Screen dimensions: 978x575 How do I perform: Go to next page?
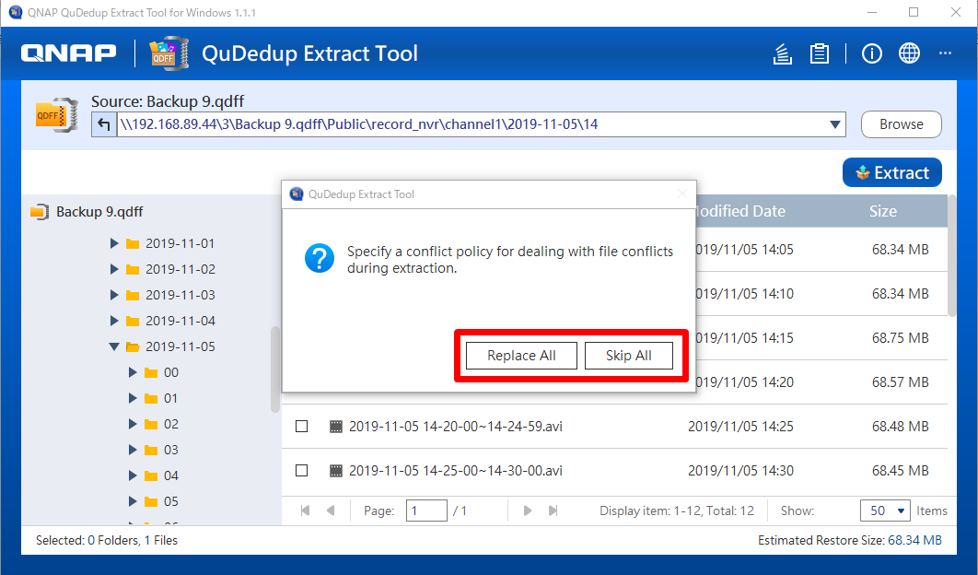(527, 510)
